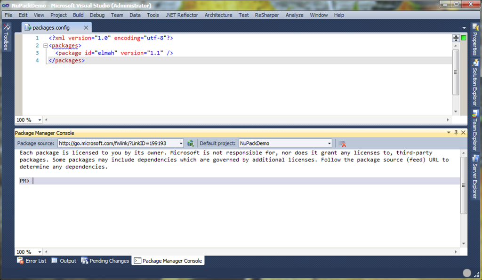Open the console zoom 100 % dropdown
This screenshot has height=280, width=482.
pos(40,252)
